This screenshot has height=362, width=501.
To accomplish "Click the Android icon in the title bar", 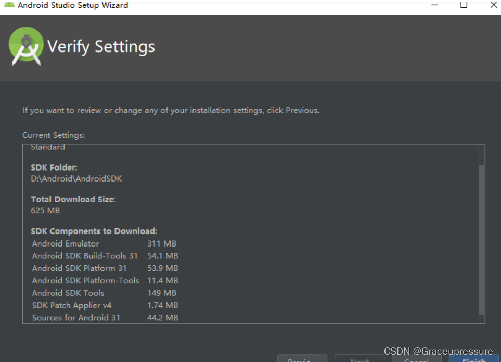I will coord(9,5).
